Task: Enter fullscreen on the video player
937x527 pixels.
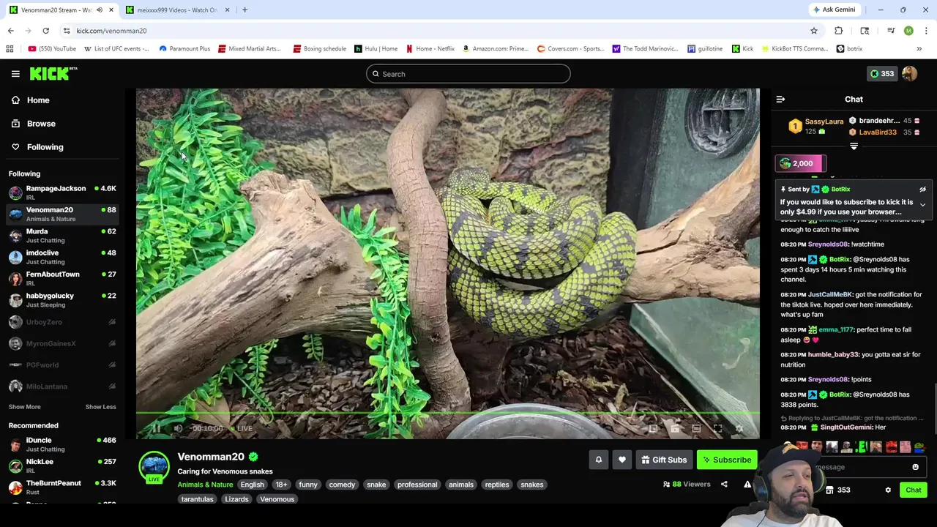Action: point(718,428)
